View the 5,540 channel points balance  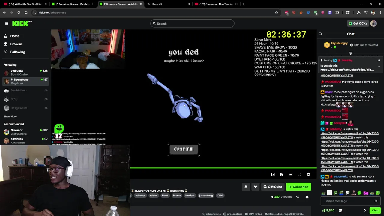click(x=328, y=211)
